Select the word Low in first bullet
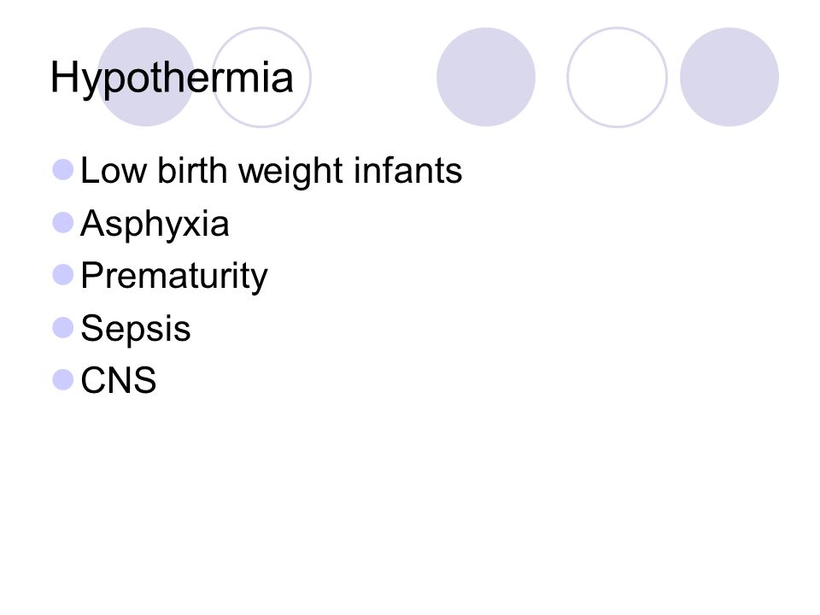 point(114,171)
